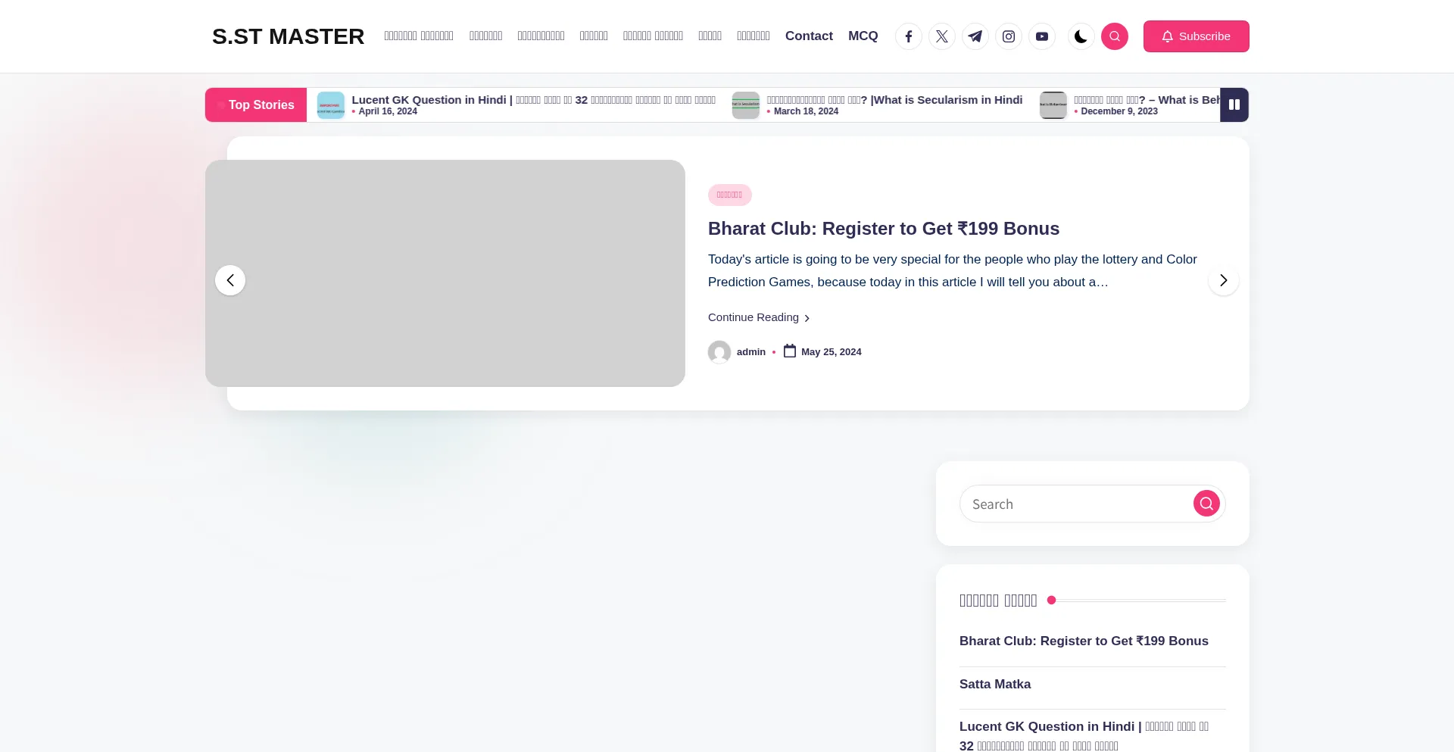The image size is (1454, 752).
Task: Pause the Top Stories ticker
Action: 1234,105
